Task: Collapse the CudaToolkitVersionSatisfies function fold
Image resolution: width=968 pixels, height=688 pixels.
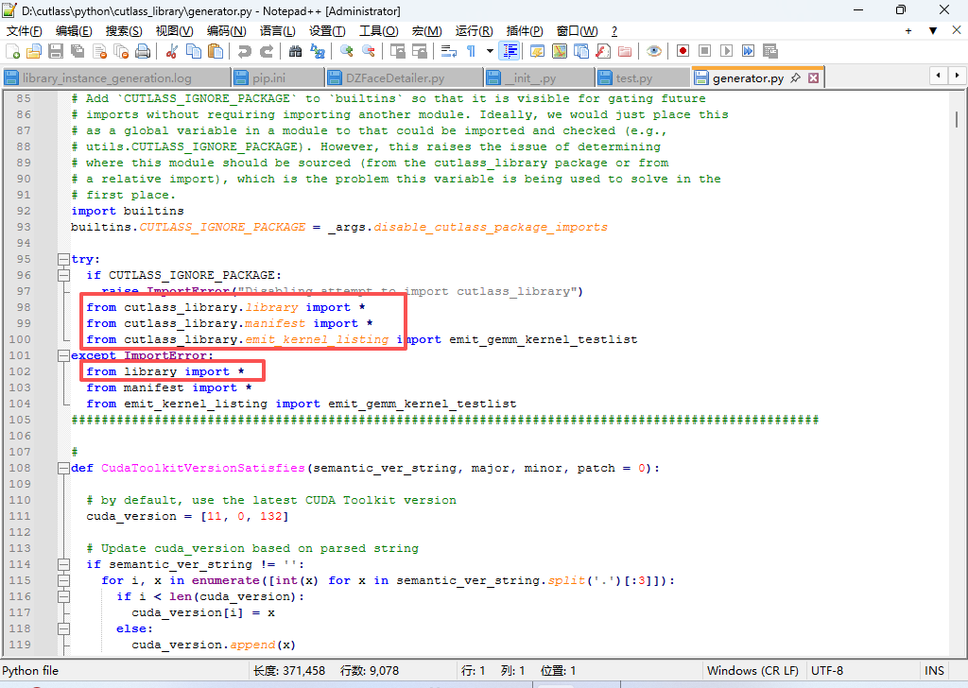Action: pos(64,467)
